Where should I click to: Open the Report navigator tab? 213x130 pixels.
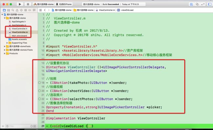pyautogui.click(x=34, y=10)
